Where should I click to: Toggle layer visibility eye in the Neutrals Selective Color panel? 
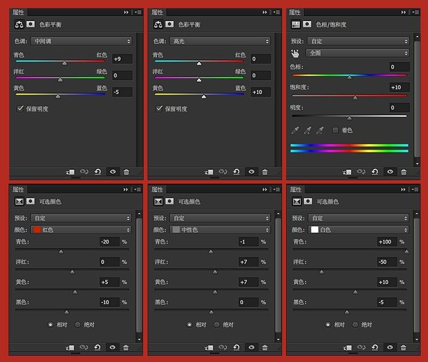[251, 348]
